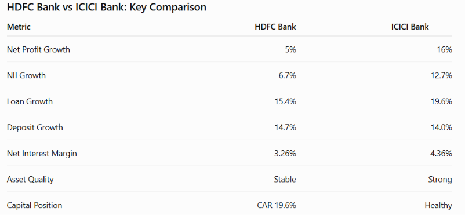The image size is (465, 215).
Task: Select the Net Interest Margin label
Action: (42, 154)
